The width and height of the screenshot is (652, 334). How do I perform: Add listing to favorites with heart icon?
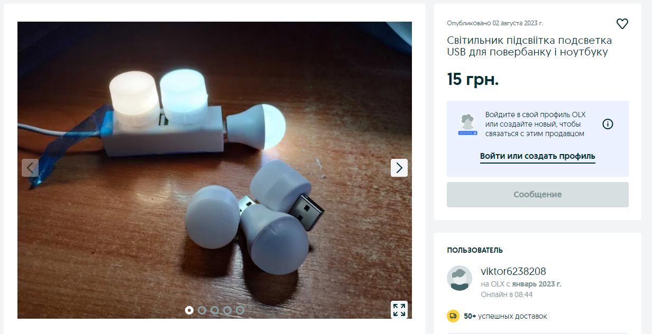tap(622, 24)
